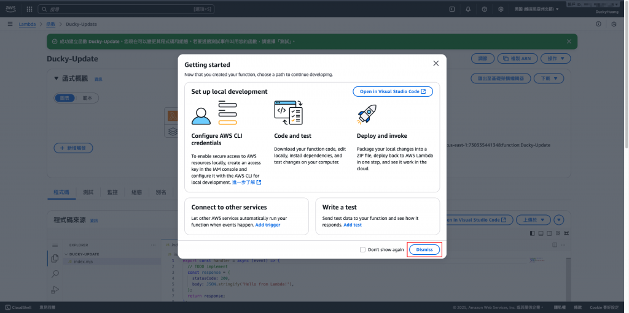This screenshot has height=313, width=629.
Task: Toggle the editor bottom panel layout icon
Action: (541, 233)
